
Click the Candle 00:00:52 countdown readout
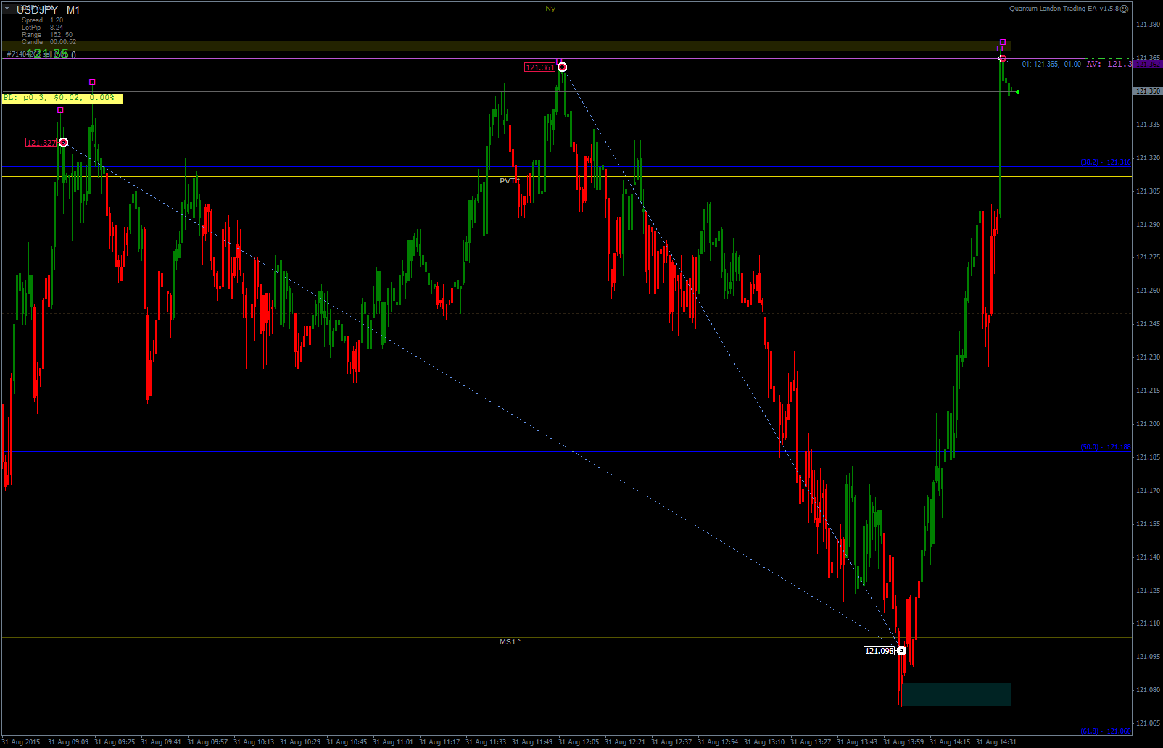(x=49, y=42)
